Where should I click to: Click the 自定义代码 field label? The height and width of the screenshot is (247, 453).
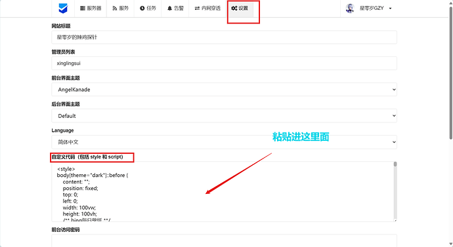(x=87, y=157)
